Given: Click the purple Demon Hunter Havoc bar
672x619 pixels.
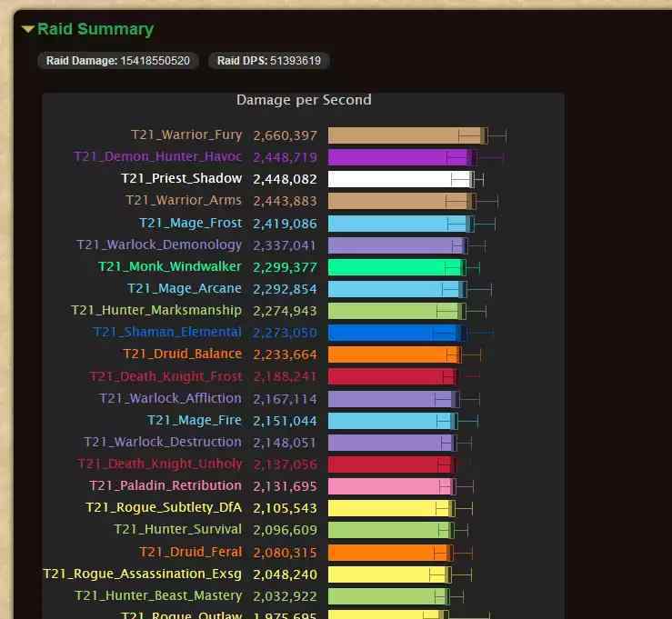Looking at the screenshot, I should click(x=402, y=157).
